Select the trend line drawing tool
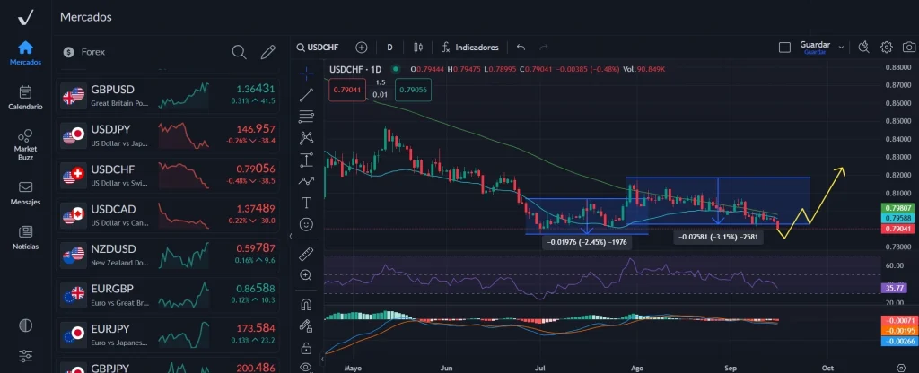919x373 pixels. pos(306,95)
